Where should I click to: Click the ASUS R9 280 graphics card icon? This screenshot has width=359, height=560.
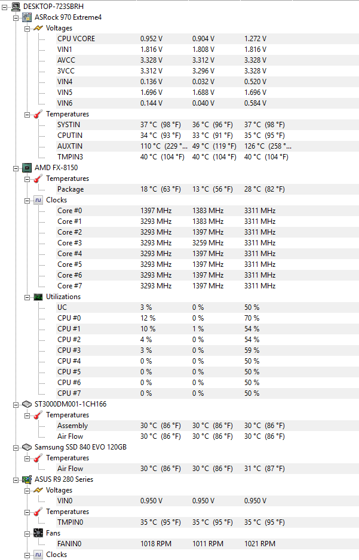[27, 479]
